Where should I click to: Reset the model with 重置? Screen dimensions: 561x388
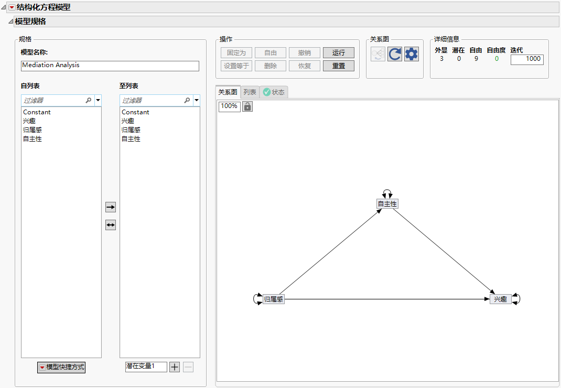click(339, 66)
